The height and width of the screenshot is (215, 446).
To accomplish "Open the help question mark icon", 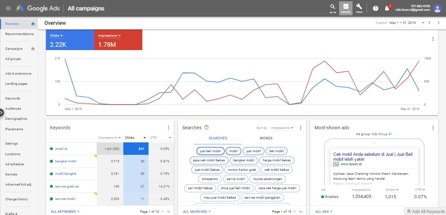I will pos(376,8).
